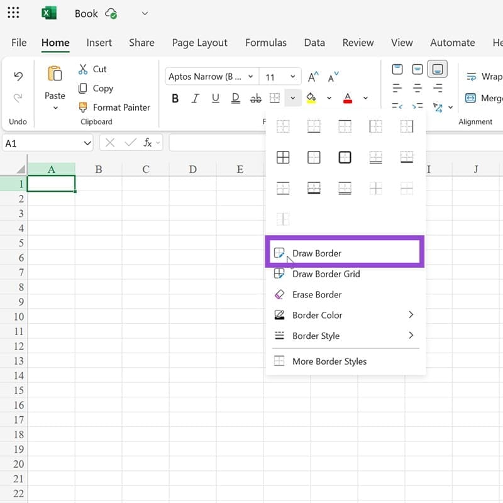The image size is (503, 503).
Task: Open the fill color dropdown arrow
Action: pyautogui.click(x=329, y=98)
